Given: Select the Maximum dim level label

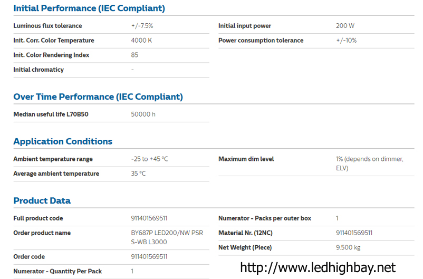Looking at the screenshot, I should 246,159.
